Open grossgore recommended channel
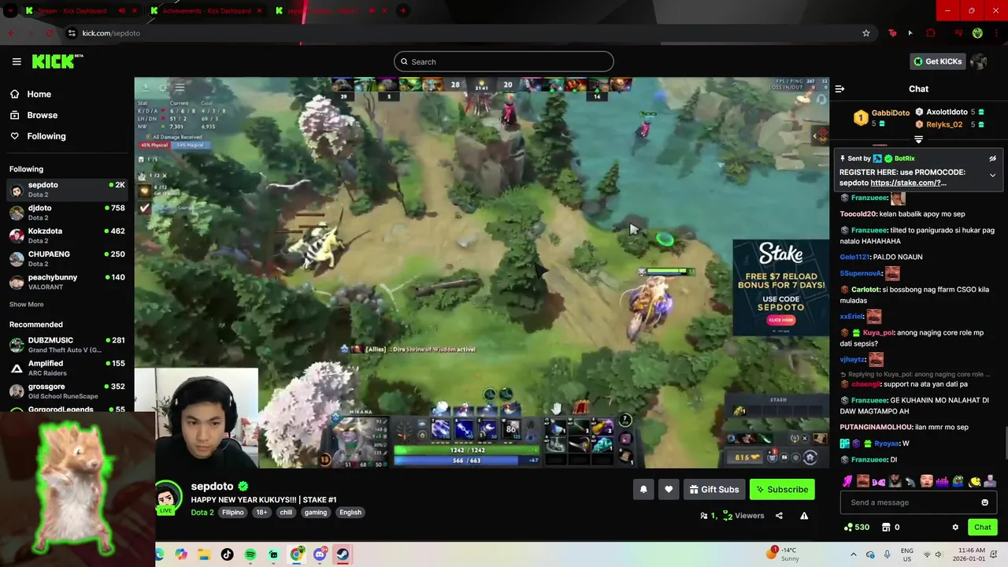The width and height of the screenshot is (1008, 567). tap(67, 391)
